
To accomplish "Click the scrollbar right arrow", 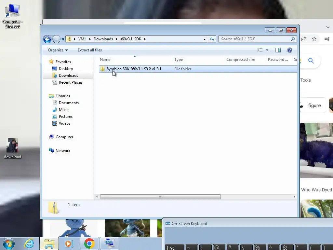I will point(294,197).
